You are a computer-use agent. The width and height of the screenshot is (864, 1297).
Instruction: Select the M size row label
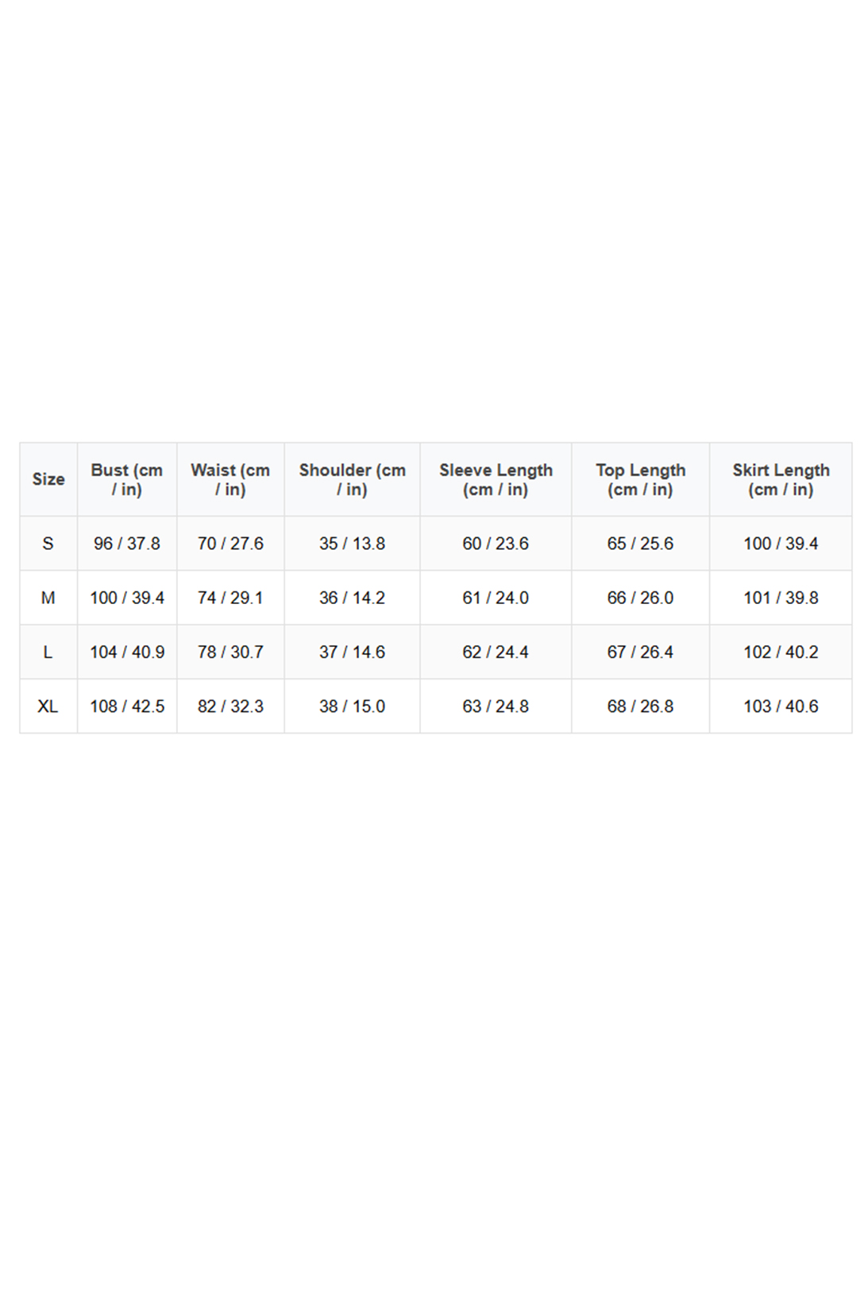[48, 598]
